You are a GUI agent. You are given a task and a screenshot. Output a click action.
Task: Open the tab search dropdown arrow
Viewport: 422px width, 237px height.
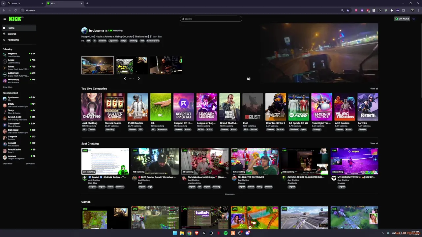click(3, 3)
